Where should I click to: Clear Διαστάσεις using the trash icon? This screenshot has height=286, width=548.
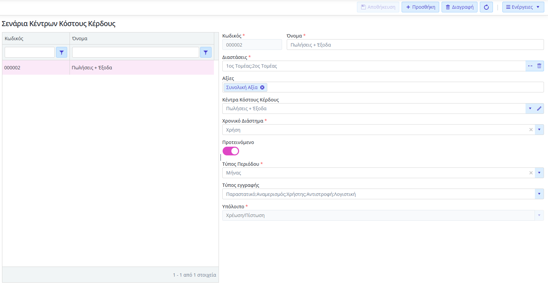[539, 66]
